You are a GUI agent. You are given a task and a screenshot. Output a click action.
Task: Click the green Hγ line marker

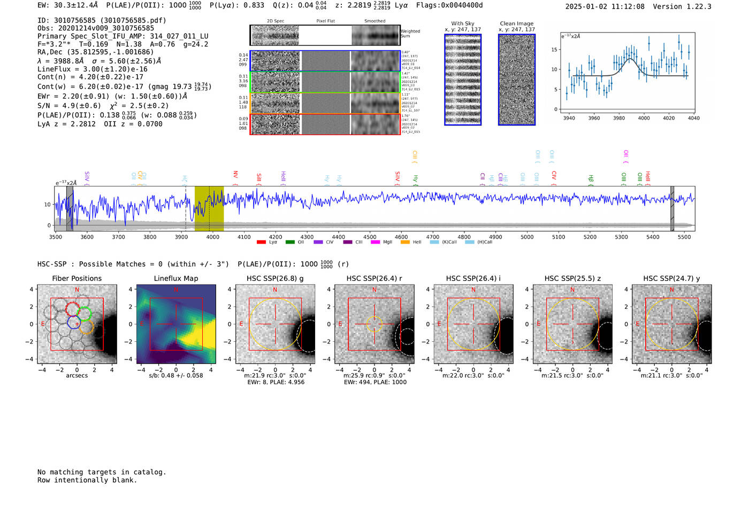(x=415, y=180)
